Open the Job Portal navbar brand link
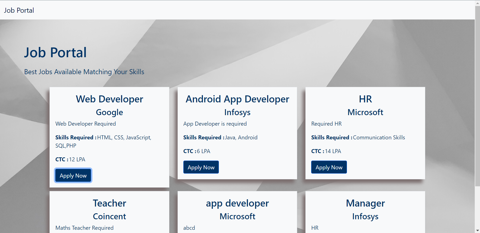The width and height of the screenshot is (480, 233). pyautogui.click(x=19, y=10)
